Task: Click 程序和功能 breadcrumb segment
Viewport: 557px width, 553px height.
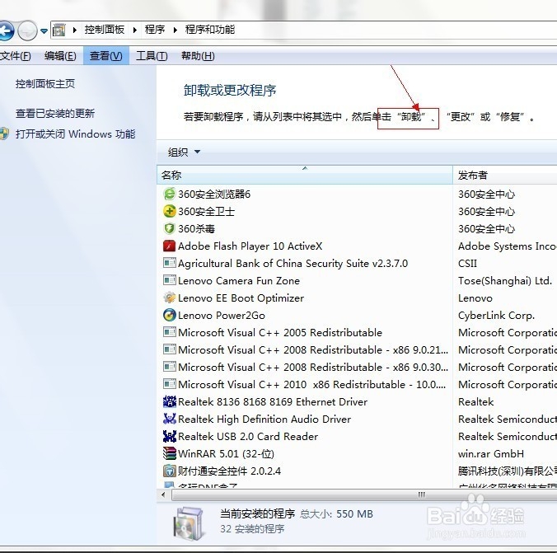Action: point(210,30)
